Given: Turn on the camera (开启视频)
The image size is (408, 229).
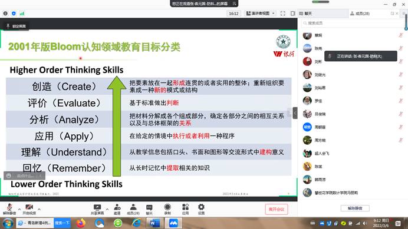Looking at the screenshot, I should (29, 209).
